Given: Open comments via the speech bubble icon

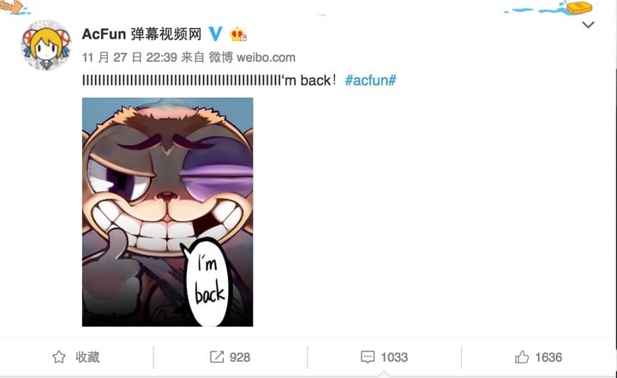Looking at the screenshot, I should [x=368, y=357].
